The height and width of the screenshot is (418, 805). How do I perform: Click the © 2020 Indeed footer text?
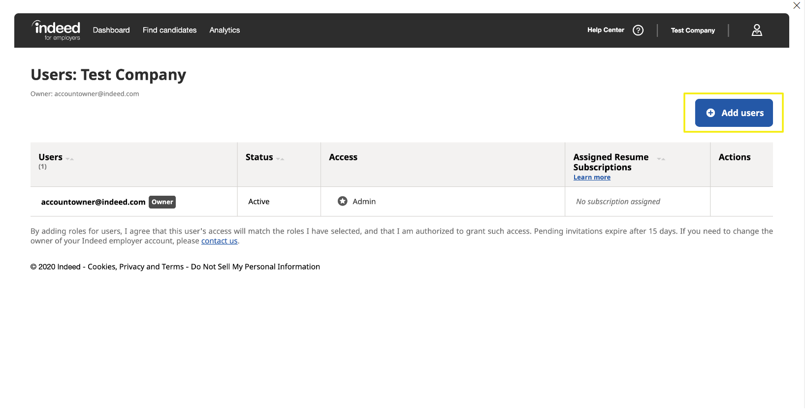(56, 267)
